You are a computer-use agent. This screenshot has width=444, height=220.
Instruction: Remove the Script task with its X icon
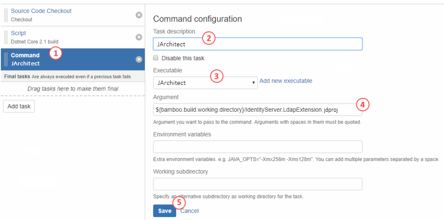(139, 37)
